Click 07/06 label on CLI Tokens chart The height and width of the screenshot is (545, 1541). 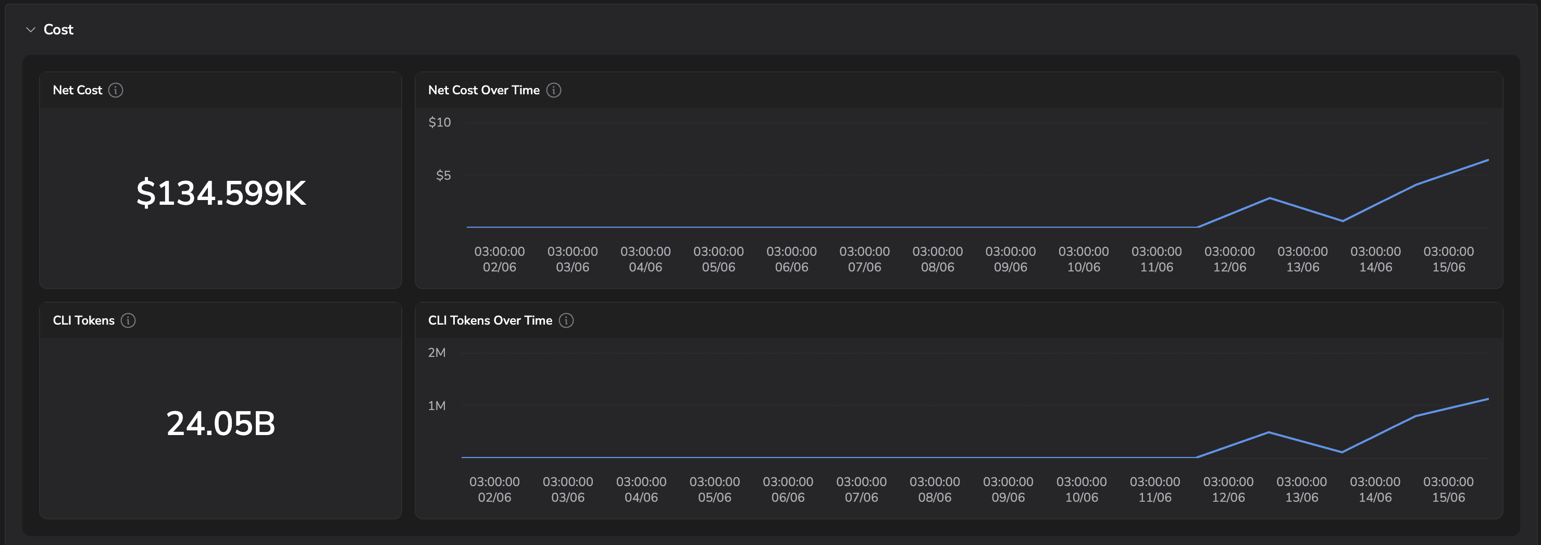tap(862, 498)
